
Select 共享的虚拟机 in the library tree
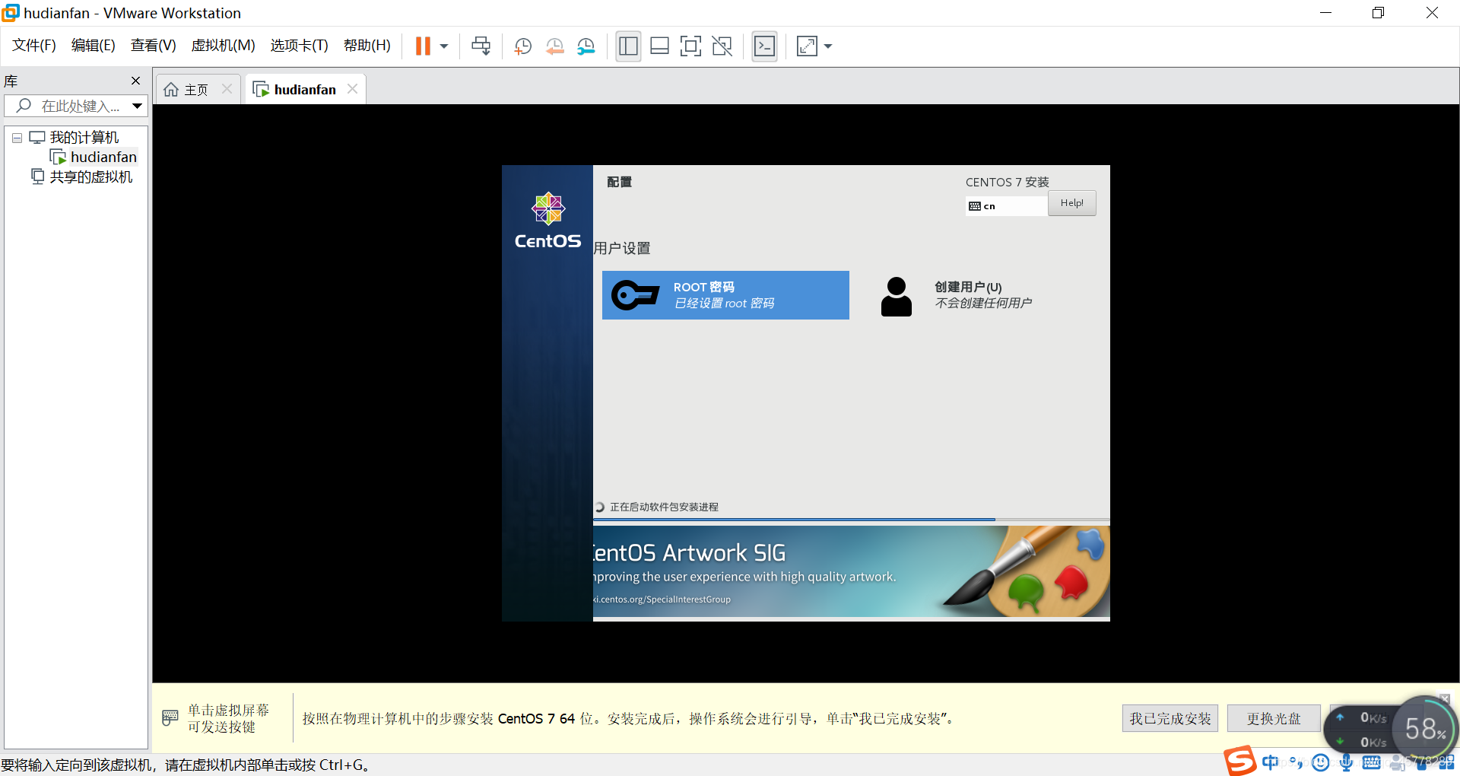point(91,177)
